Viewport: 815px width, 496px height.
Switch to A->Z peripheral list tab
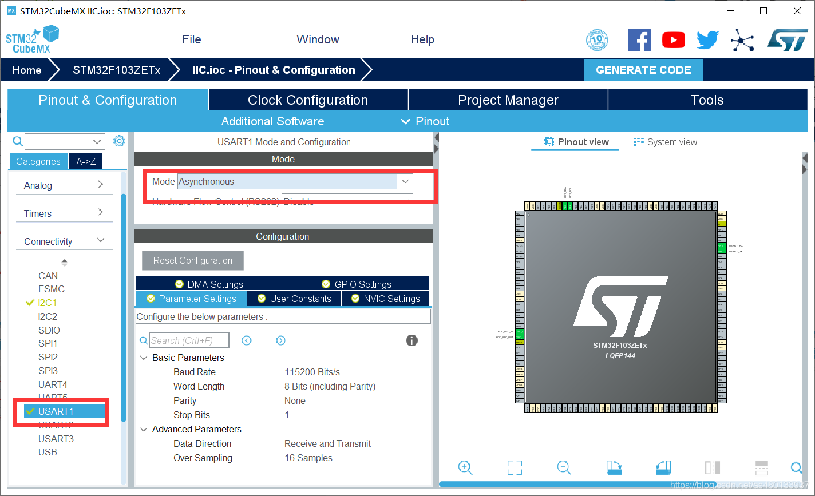(x=86, y=161)
